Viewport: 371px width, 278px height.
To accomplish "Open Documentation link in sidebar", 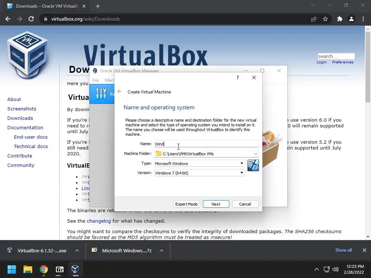I will (x=25, y=127).
